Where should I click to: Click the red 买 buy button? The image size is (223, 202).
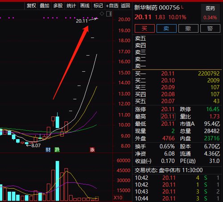click(x=145, y=28)
